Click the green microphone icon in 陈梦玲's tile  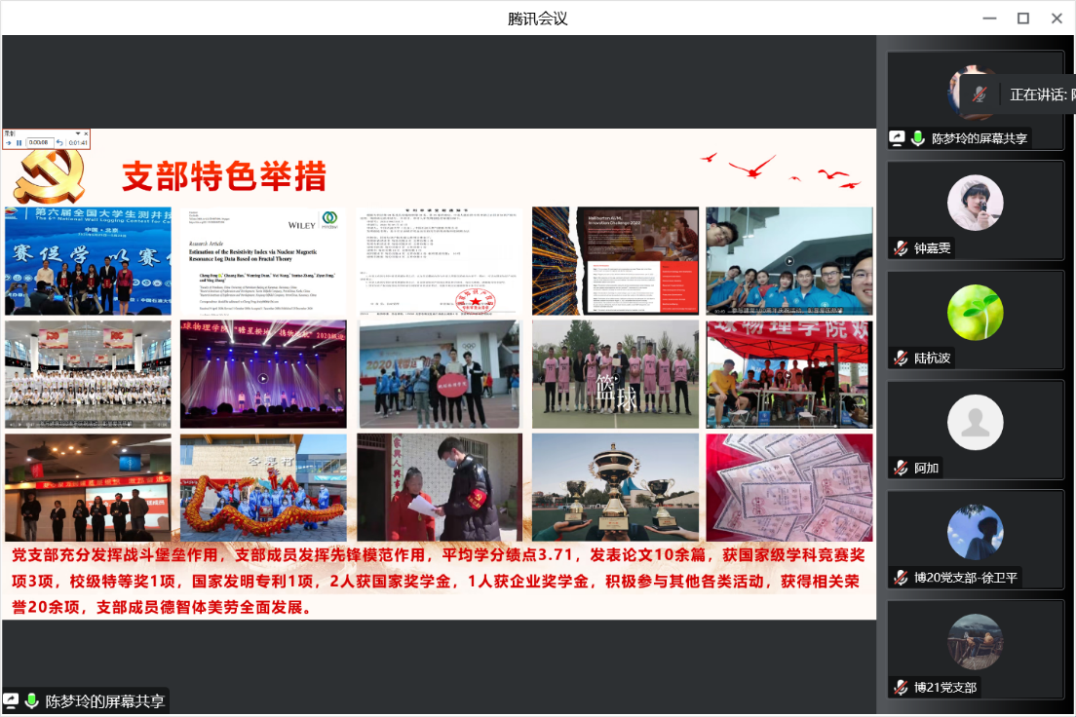point(917,138)
